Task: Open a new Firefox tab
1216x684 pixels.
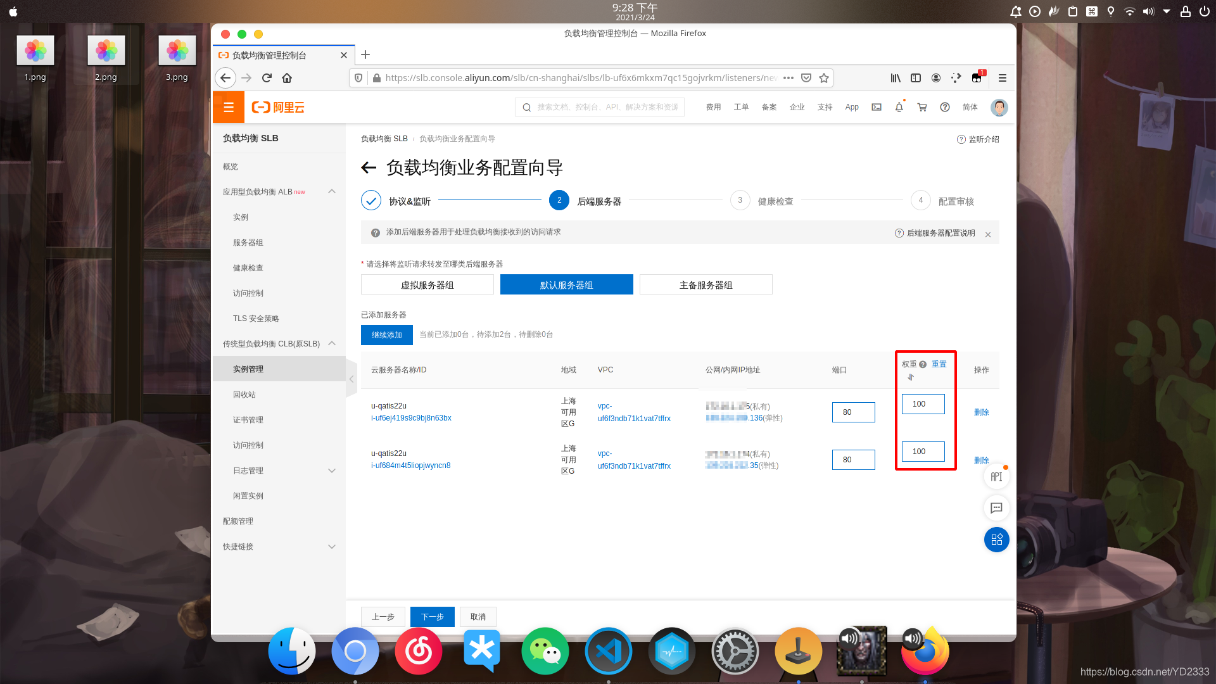Action: click(x=365, y=54)
